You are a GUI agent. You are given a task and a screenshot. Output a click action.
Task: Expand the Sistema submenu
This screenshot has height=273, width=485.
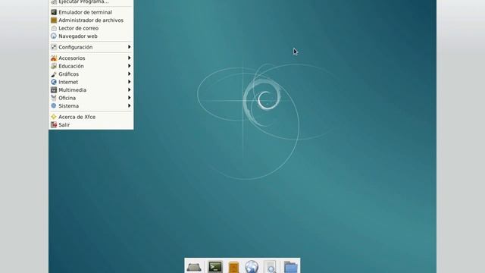(91, 106)
